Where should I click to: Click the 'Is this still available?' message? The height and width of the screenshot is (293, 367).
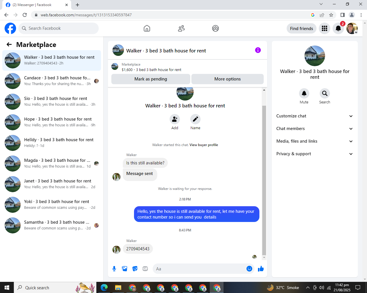point(145,163)
